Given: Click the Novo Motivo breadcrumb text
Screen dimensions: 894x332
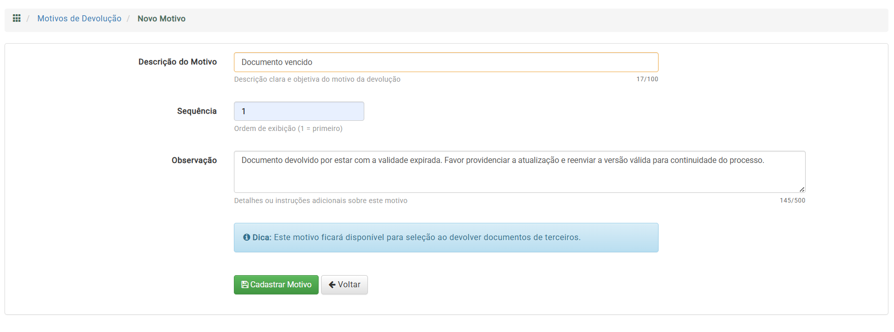Looking at the screenshot, I should (161, 18).
